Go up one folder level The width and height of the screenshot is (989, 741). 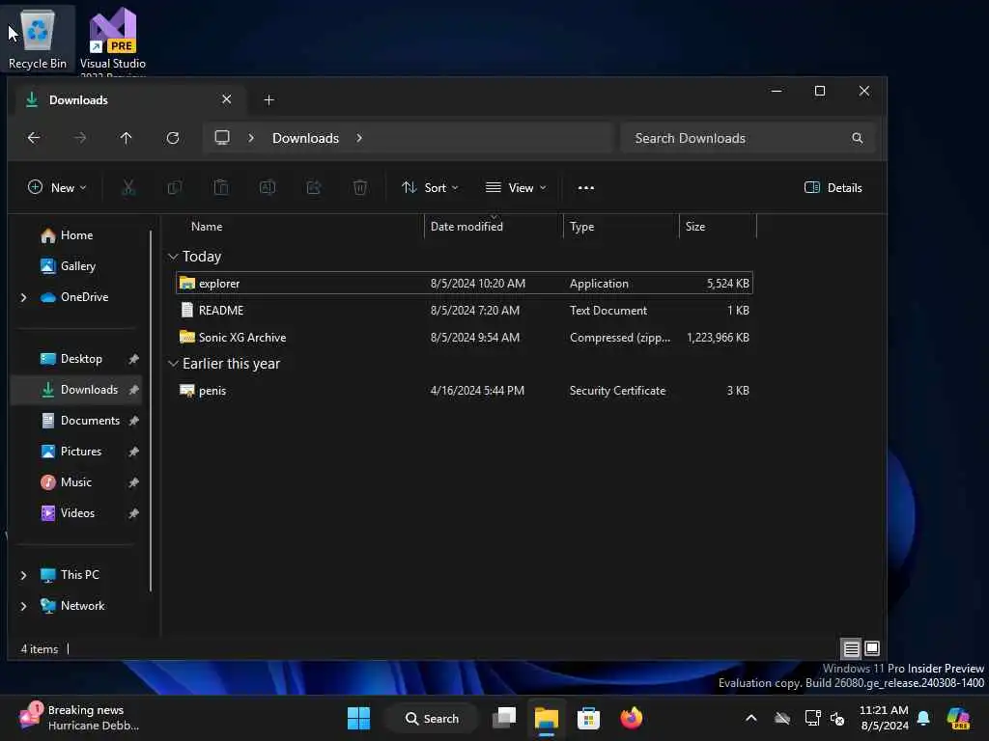(x=127, y=137)
